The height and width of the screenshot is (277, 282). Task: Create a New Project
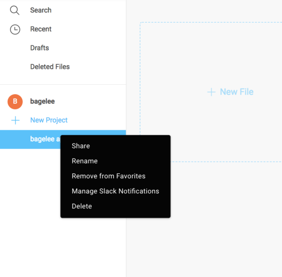49,120
